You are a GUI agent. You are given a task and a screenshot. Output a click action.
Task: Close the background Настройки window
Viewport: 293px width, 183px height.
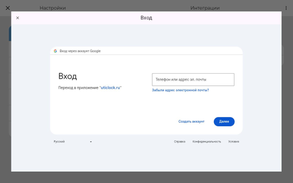point(8,8)
